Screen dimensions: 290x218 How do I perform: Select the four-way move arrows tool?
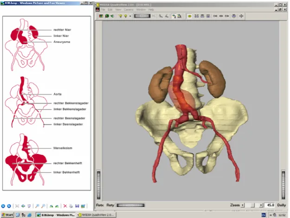click(x=241, y=16)
